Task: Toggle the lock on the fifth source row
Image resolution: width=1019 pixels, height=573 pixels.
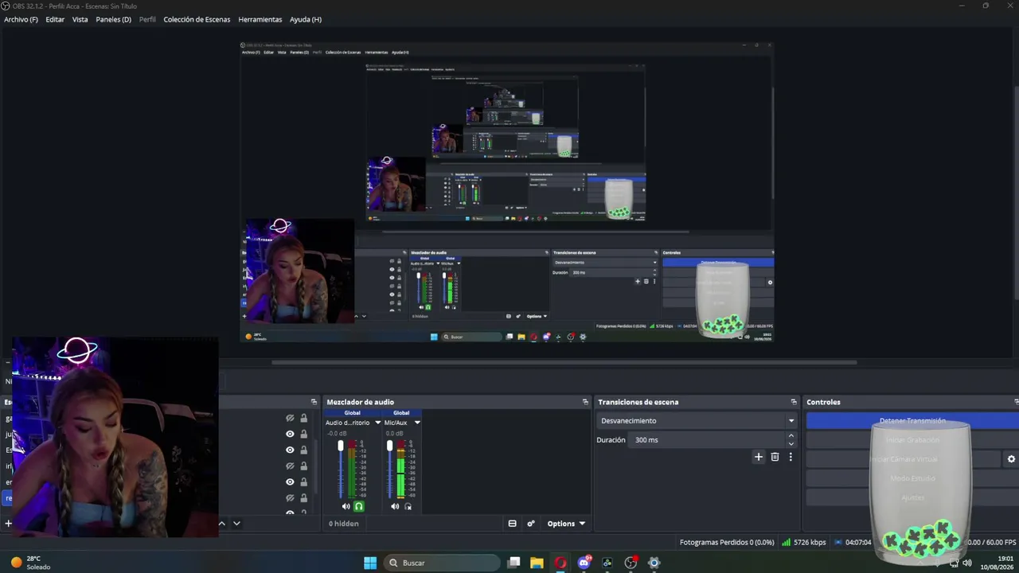Action: tap(303, 481)
